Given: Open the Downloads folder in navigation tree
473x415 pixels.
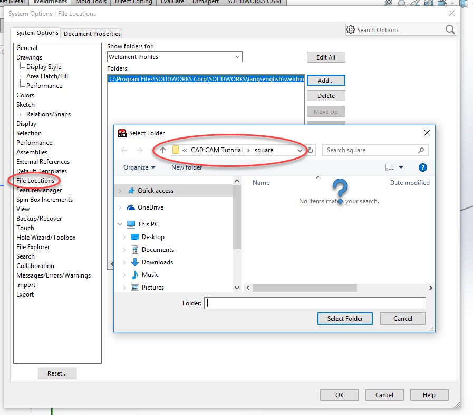Looking at the screenshot, I should (157, 262).
